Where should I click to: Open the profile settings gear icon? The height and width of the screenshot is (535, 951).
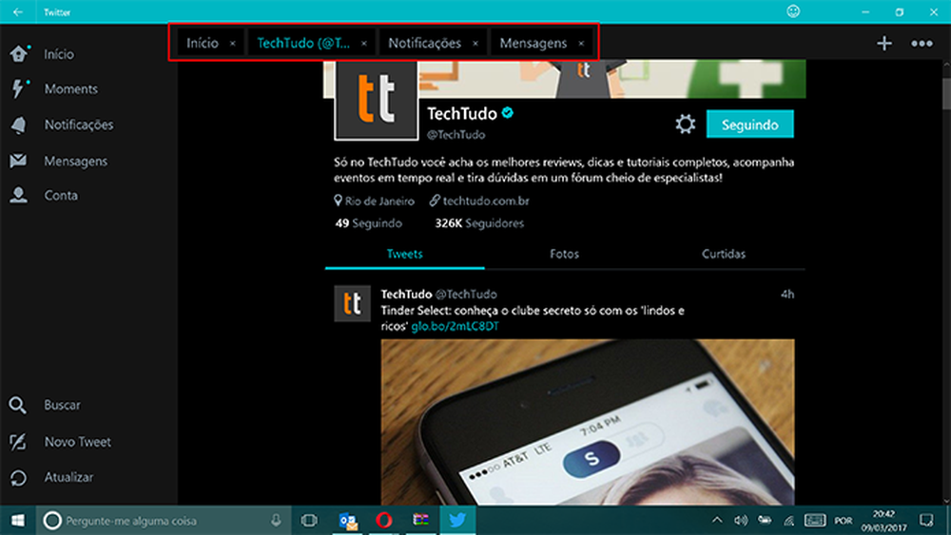[686, 124]
